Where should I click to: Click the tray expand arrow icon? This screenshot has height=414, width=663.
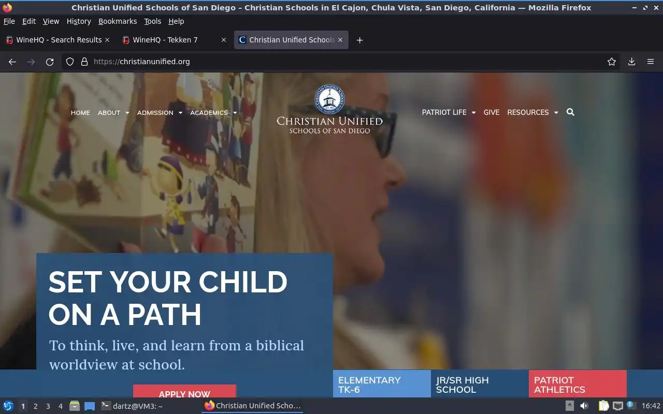569,406
